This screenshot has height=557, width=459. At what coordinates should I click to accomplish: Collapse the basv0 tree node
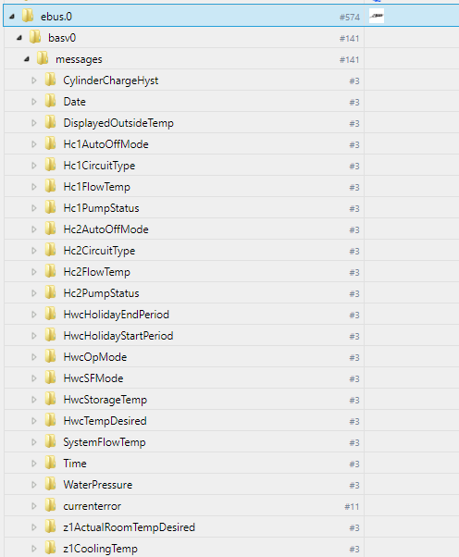tap(19, 38)
